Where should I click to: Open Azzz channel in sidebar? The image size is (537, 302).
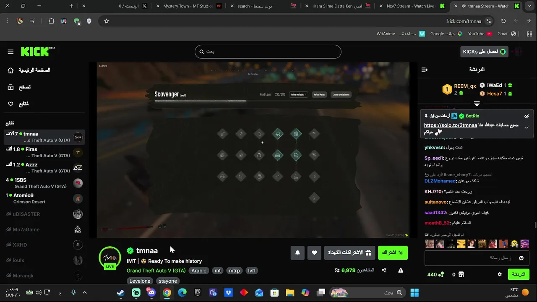click(x=44, y=168)
